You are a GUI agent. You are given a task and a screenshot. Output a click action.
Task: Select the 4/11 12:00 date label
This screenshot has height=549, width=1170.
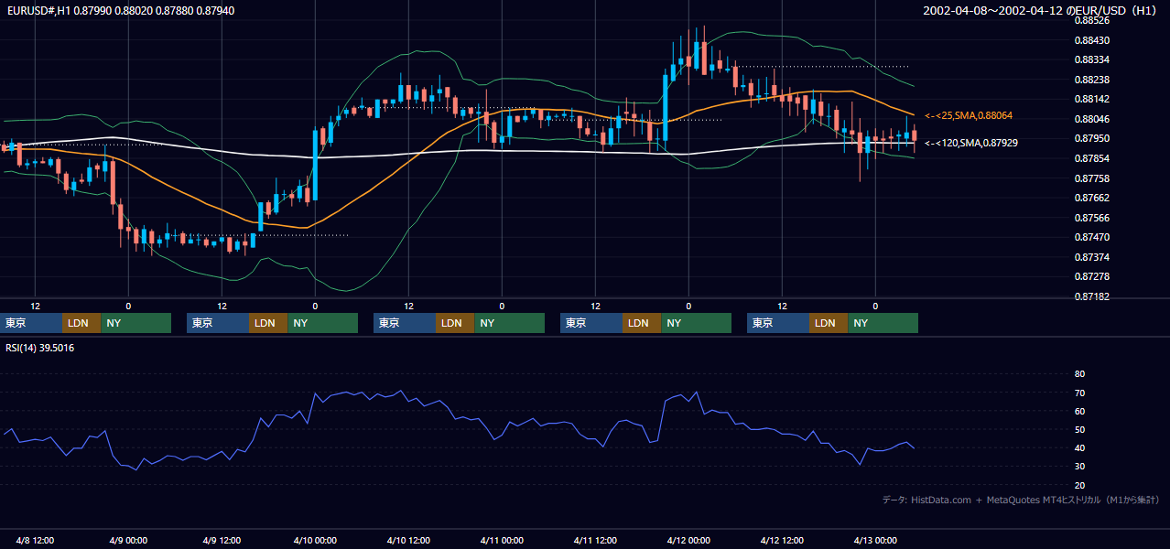click(x=595, y=540)
